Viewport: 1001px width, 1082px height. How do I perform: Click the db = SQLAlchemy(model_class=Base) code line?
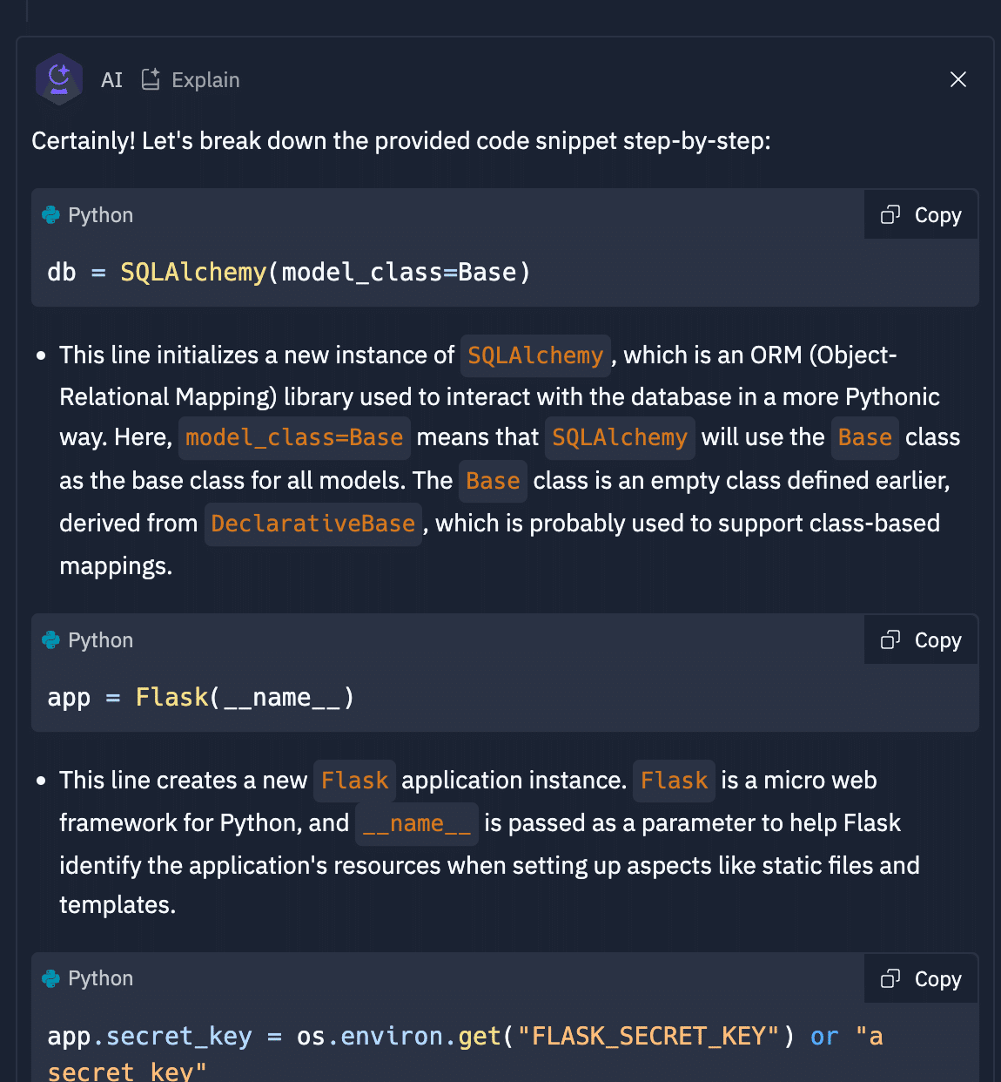click(x=288, y=273)
